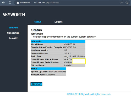The width and height of the screenshot is (131, 96).
Task: Open Software in the sidebar
Action: point(13,28)
